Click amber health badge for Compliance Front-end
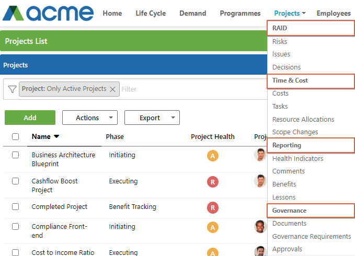The width and height of the screenshot is (355, 256). [x=213, y=227]
